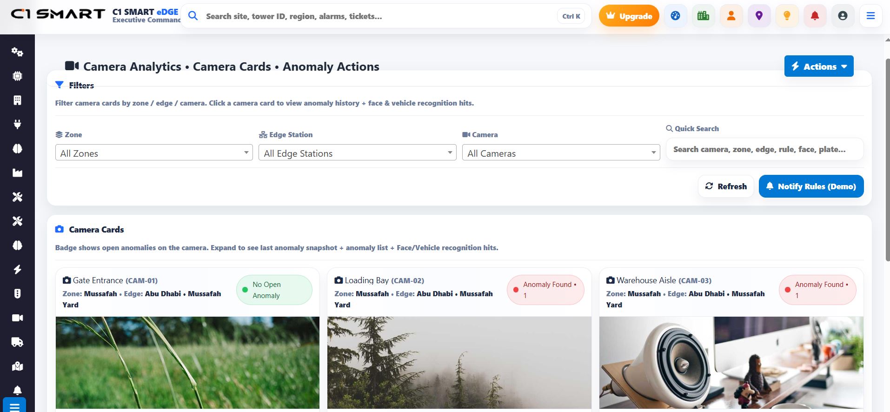890x412 pixels.
Task: Open the top-right hamburger menu
Action: click(870, 16)
